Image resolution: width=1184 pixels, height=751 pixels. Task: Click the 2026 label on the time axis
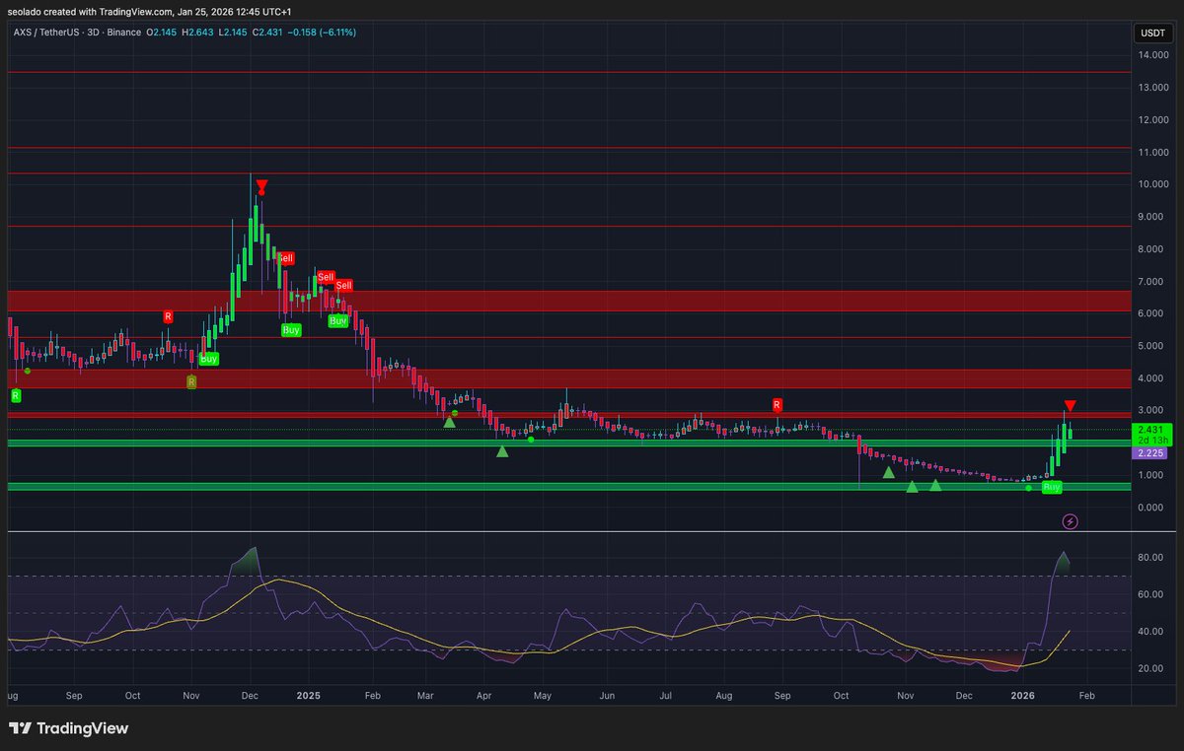[x=1024, y=695]
